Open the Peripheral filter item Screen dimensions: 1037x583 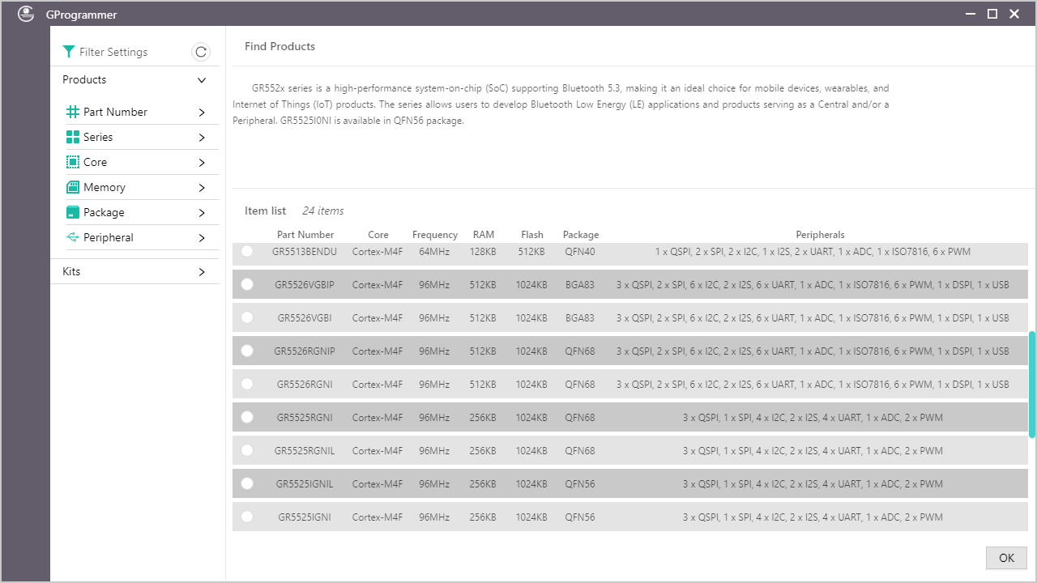[x=141, y=237]
